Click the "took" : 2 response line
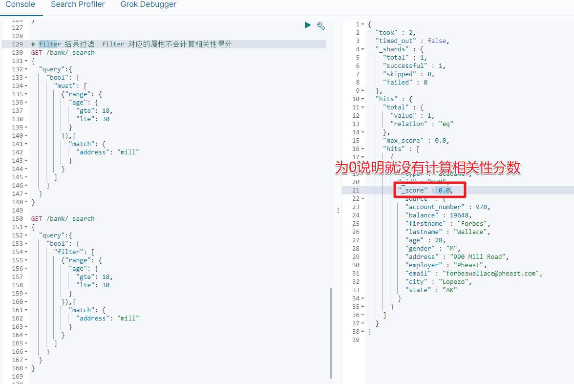 (395, 33)
